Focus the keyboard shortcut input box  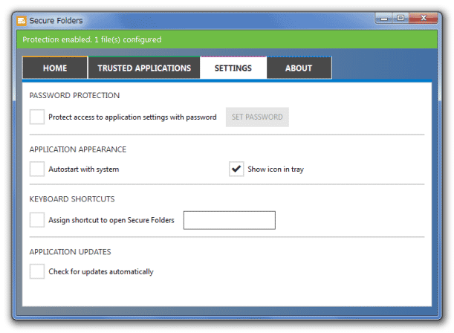pyautogui.click(x=230, y=220)
